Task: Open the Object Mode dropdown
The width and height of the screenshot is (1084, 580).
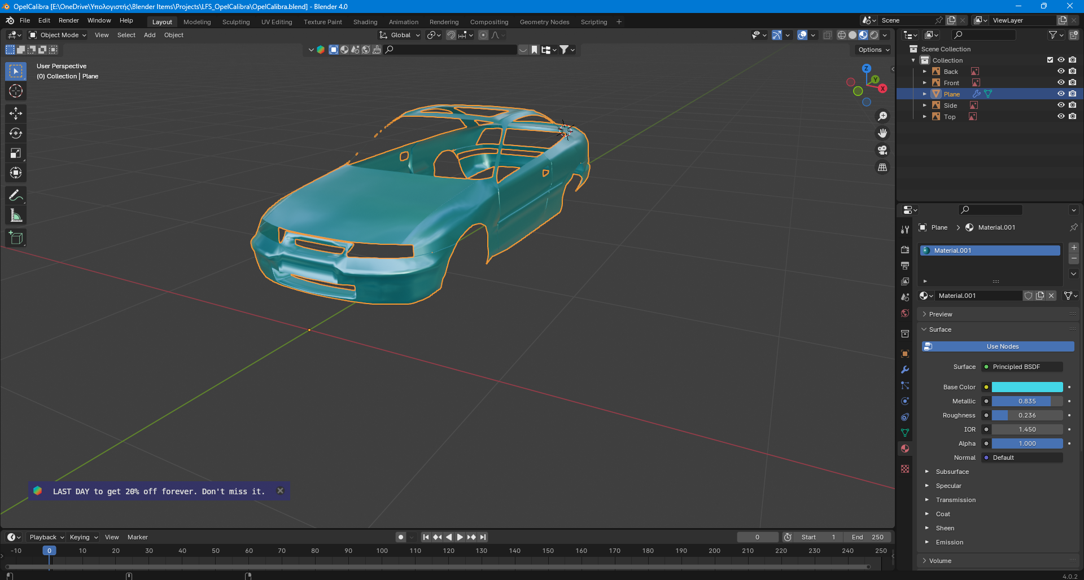Action: pyautogui.click(x=58, y=35)
